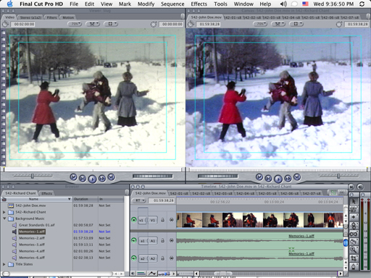Go to previous edit in Canvas transport
The width and height of the screenshot is (371, 278).
(259, 177)
